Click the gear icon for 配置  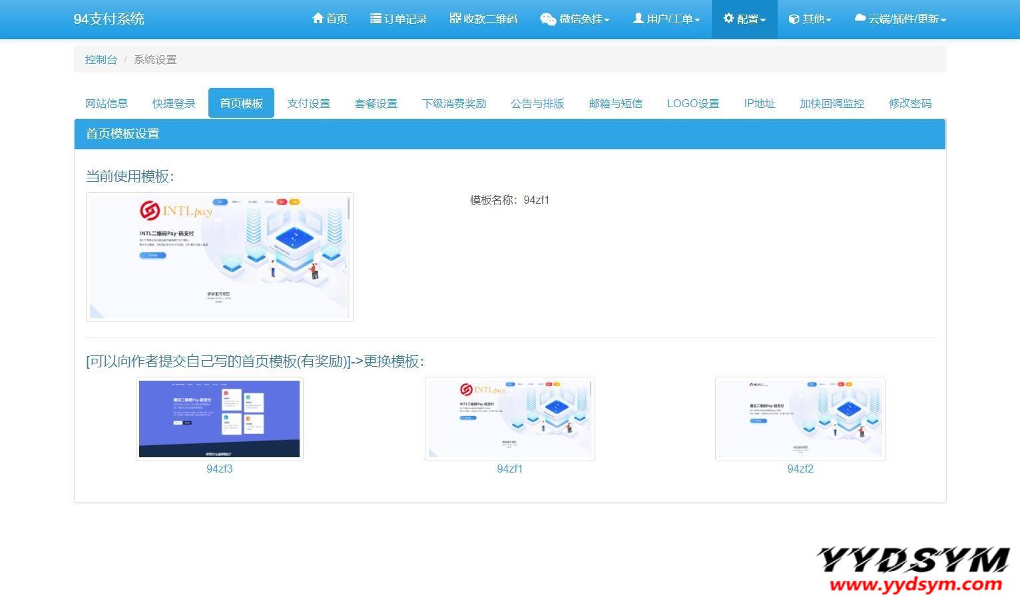[x=728, y=19]
